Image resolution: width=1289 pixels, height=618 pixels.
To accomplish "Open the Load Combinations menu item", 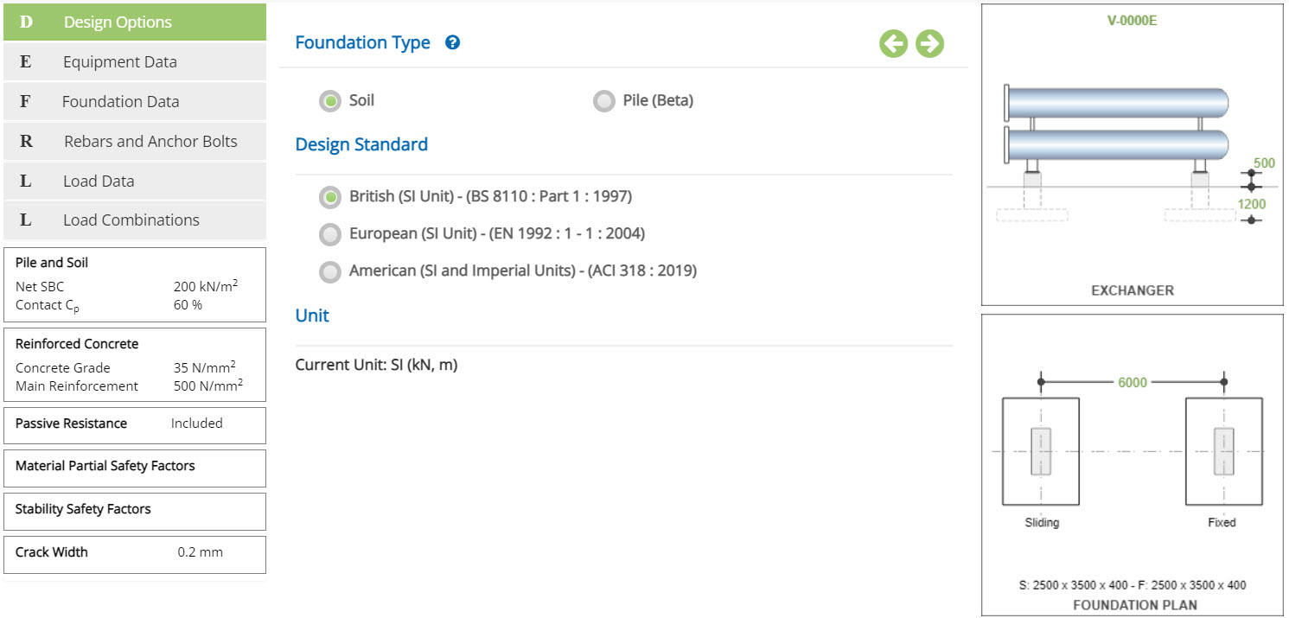I will coord(135,220).
